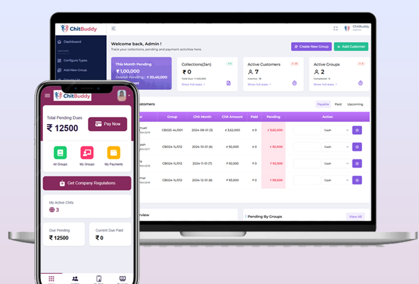Select people icon in phone bottom bar
Image resolution: width=419 pixels, height=284 pixels.
tap(75, 279)
